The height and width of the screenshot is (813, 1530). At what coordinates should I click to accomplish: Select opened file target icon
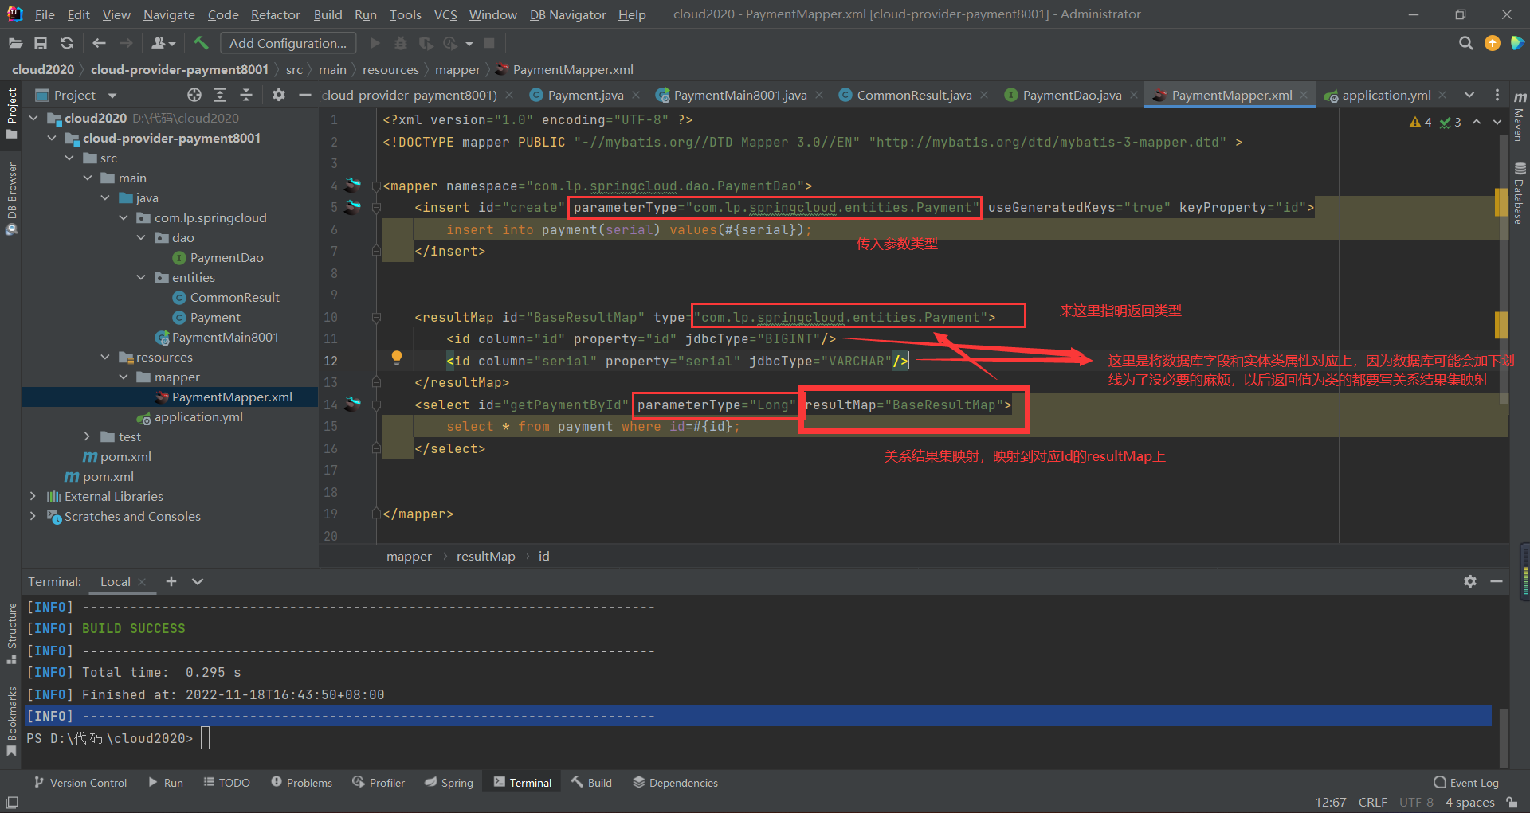click(x=194, y=95)
